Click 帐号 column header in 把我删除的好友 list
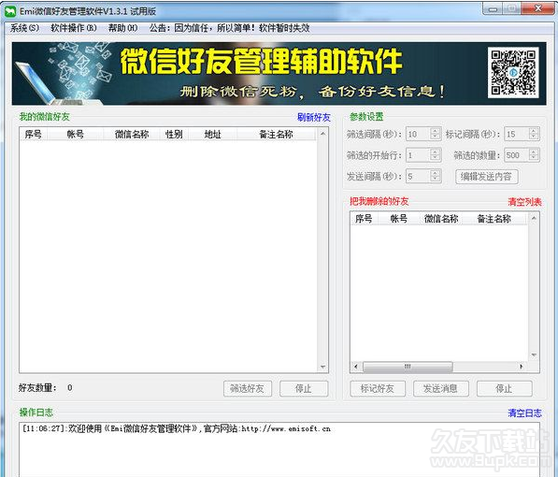 [399, 219]
